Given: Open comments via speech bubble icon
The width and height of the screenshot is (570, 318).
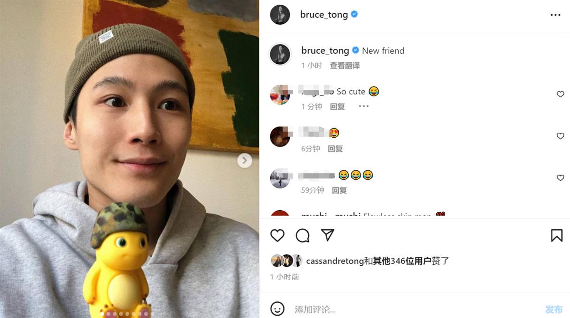Looking at the screenshot, I should pos(303,235).
